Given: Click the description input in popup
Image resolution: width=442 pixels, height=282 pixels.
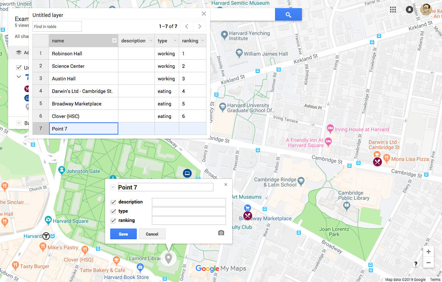Looking at the screenshot, I should [x=189, y=202].
